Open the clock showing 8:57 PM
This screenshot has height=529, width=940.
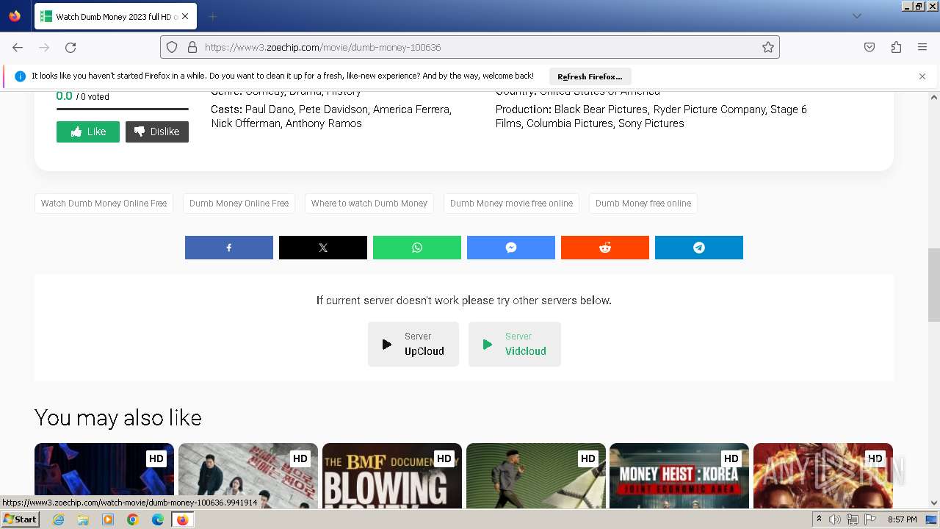coord(902,519)
